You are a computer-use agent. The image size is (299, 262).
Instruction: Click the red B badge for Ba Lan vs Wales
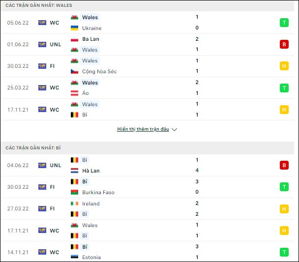284,44
